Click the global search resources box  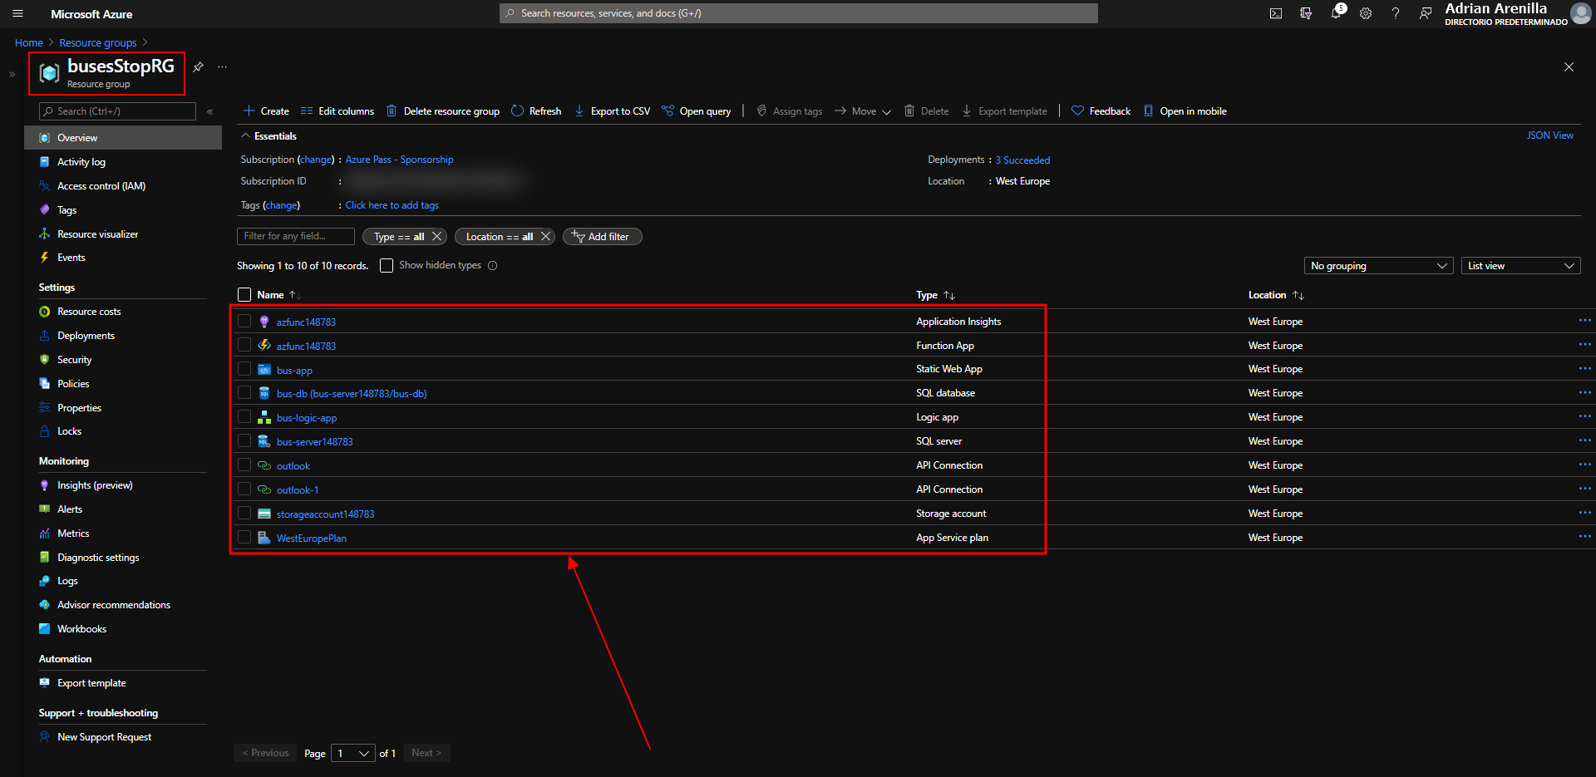798,13
